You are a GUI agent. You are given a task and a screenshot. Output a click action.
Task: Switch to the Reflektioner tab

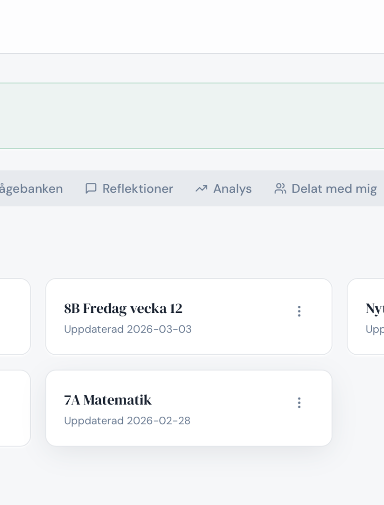[x=137, y=189]
